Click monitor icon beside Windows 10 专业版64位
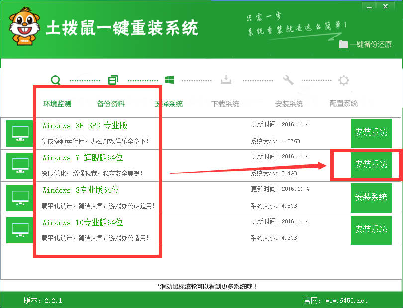The image size is (403, 308). pos(20,230)
